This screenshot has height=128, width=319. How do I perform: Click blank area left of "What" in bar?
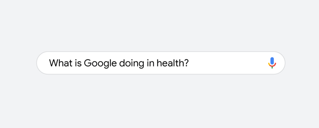point(43,63)
